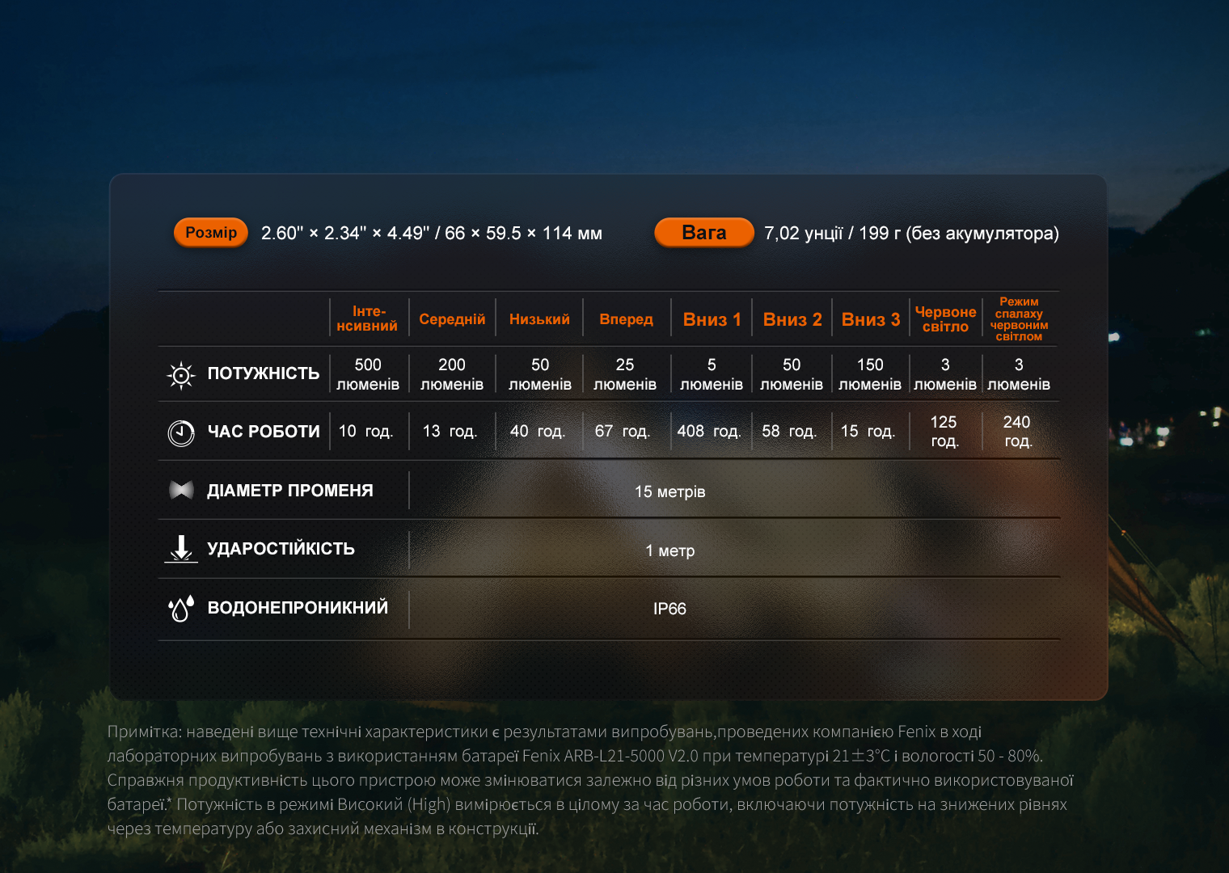Select the Низький column header

tap(539, 319)
